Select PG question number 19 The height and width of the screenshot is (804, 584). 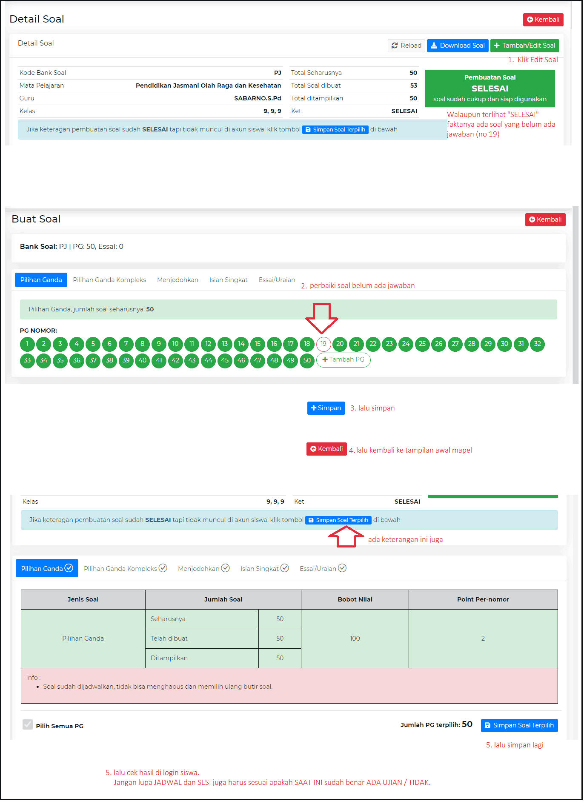coord(324,345)
